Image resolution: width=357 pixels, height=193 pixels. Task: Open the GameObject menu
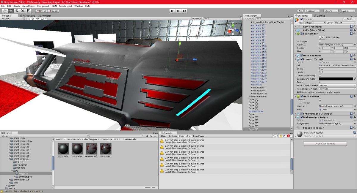[29, 6]
